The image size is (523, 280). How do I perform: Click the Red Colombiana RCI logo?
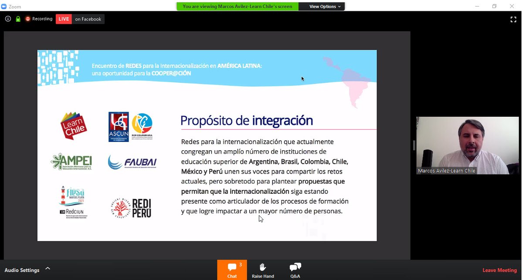pos(142,126)
